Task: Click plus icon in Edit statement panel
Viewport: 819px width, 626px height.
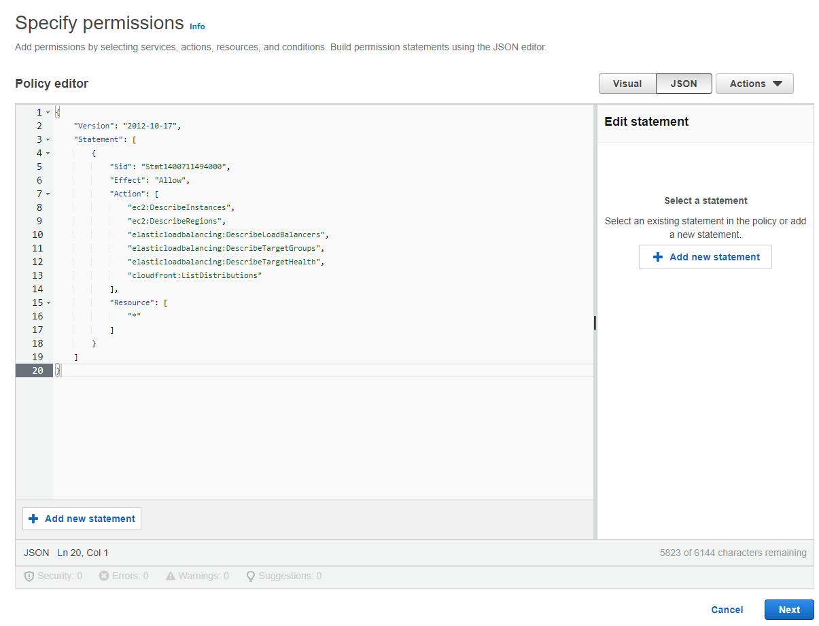Action: pyautogui.click(x=657, y=257)
